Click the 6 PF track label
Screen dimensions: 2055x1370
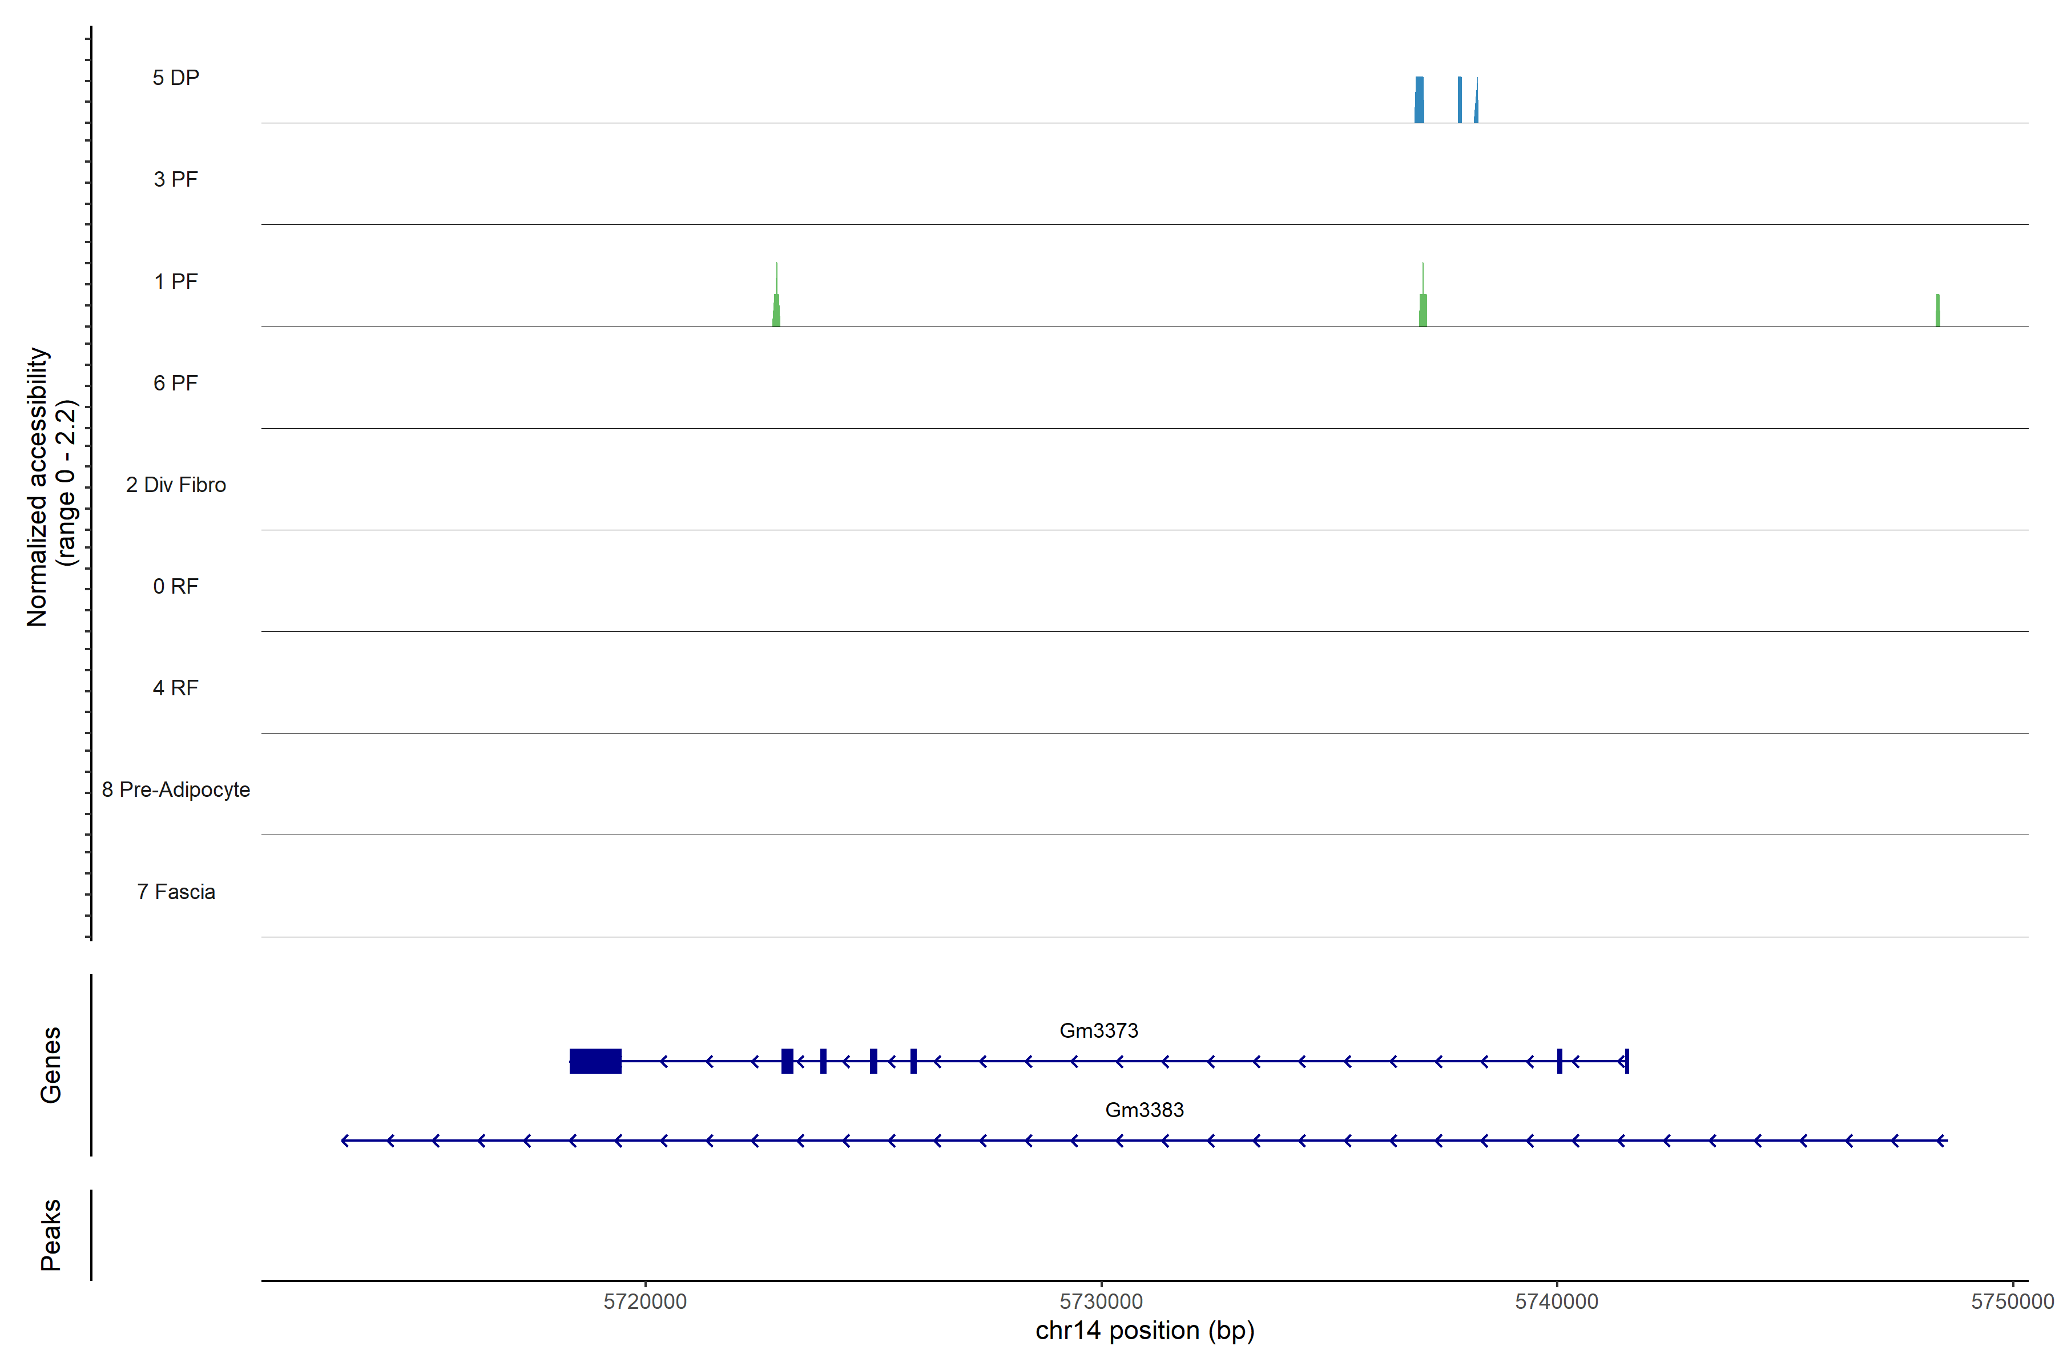176,382
